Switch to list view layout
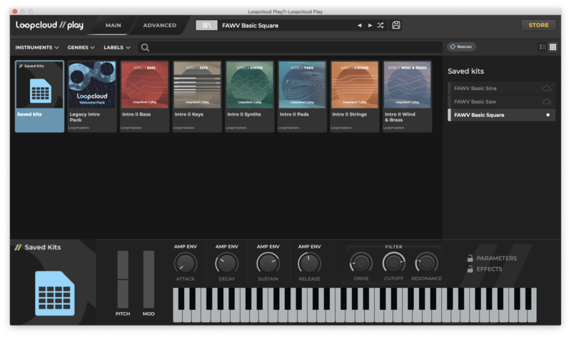Image resolution: width=571 pixels, height=337 pixels. [x=542, y=47]
